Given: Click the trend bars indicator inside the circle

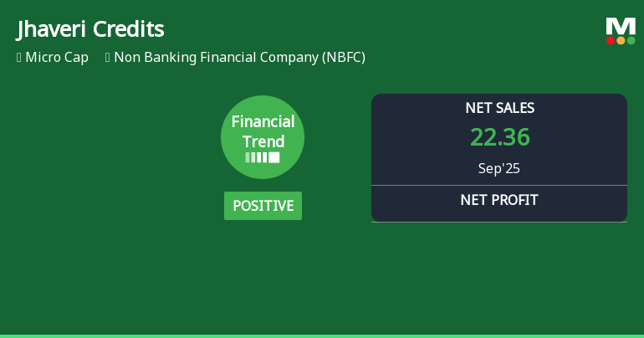Looking at the screenshot, I should click(x=262, y=157).
